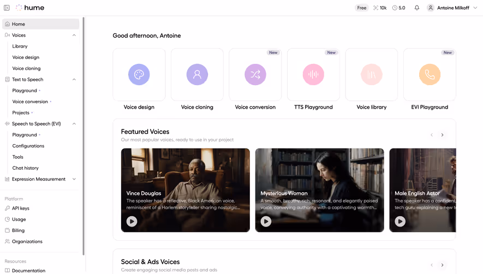
Task: Open Voice cloning in the sidebar
Action: (x=26, y=68)
